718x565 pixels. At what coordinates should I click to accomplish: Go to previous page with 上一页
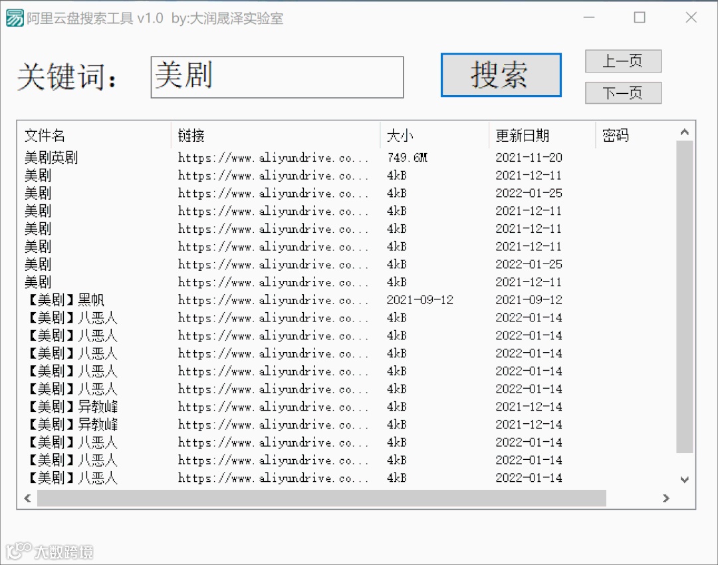point(623,61)
